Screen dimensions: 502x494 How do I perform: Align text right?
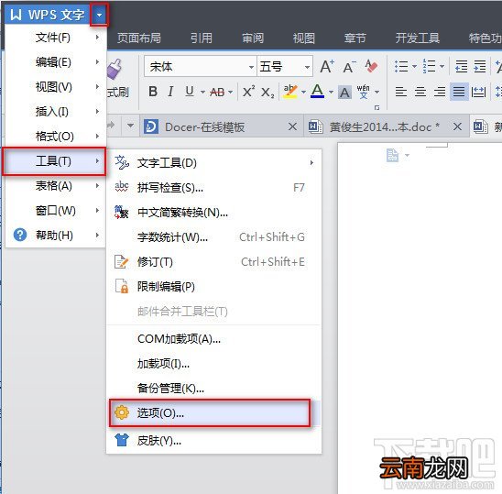[440, 93]
